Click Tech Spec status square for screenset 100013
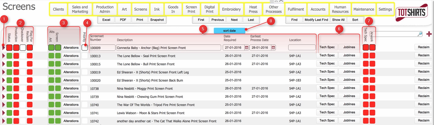This screenshot has width=434, height=125. pos(366,56)
